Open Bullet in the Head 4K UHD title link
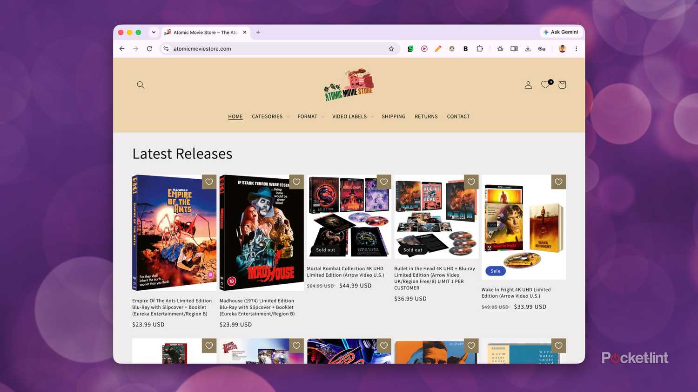 click(x=435, y=278)
